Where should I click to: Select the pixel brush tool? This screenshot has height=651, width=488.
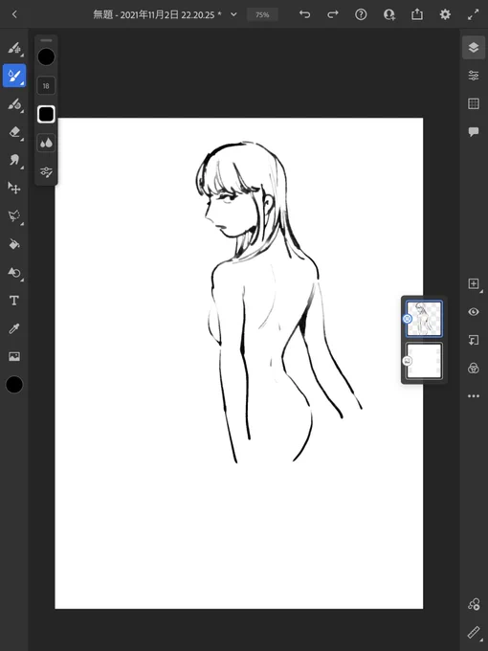pos(14,48)
